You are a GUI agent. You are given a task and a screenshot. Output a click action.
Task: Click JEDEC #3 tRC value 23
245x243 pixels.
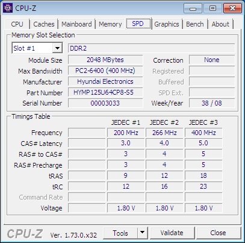coord(203,186)
